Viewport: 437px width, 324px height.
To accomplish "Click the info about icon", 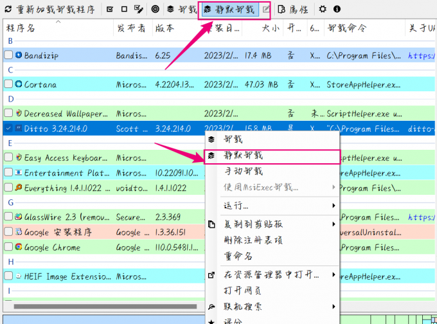I will click(337, 9).
